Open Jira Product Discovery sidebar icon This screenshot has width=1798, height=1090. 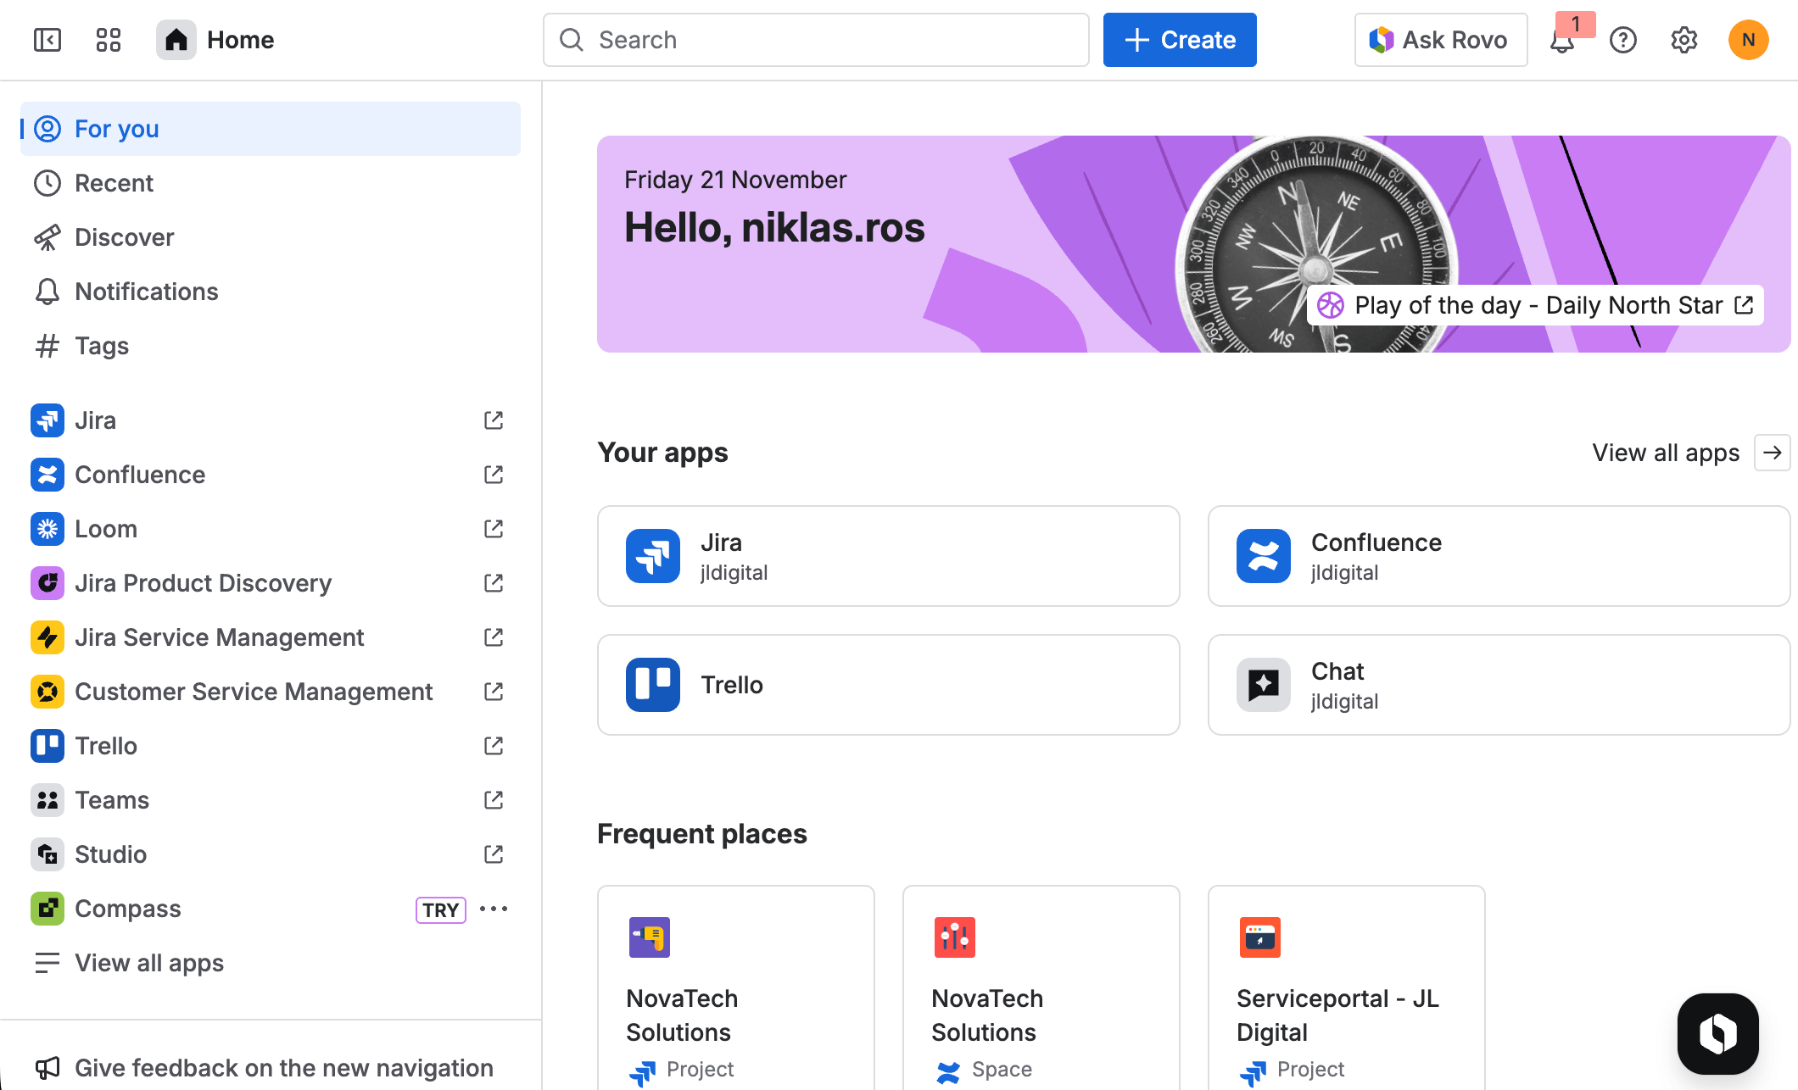coord(47,583)
